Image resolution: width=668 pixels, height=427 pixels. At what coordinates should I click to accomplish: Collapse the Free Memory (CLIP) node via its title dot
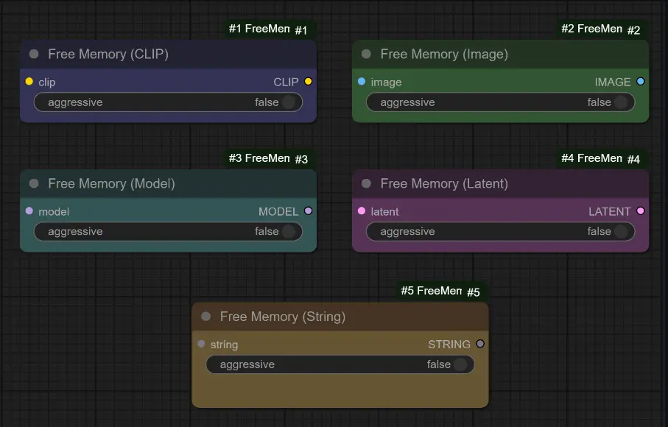34,54
